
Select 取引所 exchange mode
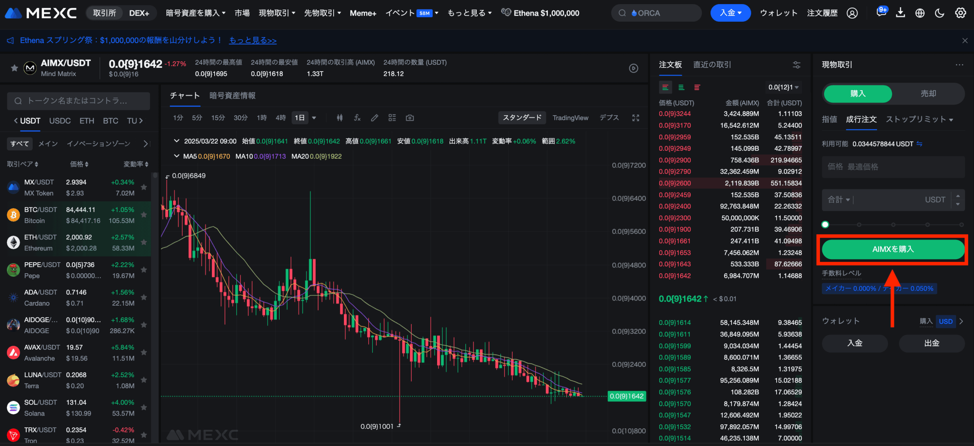(105, 13)
